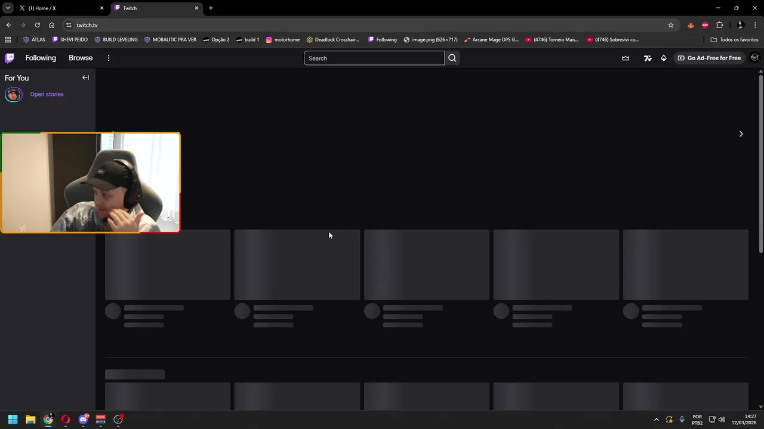Image resolution: width=764 pixels, height=429 pixels.
Task: Open the Voicemeeter taskbar icon
Action: (x=100, y=419)
